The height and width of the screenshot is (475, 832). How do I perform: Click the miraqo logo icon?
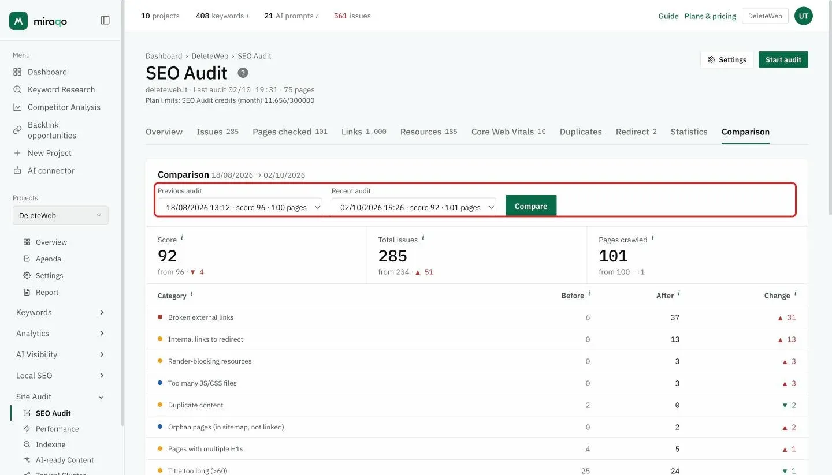point(18,21)
